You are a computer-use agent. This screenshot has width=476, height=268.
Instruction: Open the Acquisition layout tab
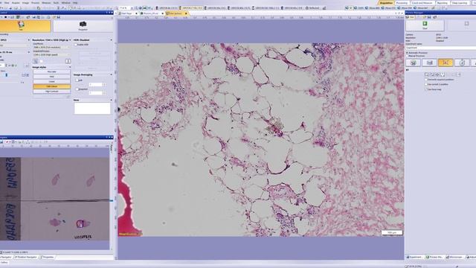(x=386, y=3)
